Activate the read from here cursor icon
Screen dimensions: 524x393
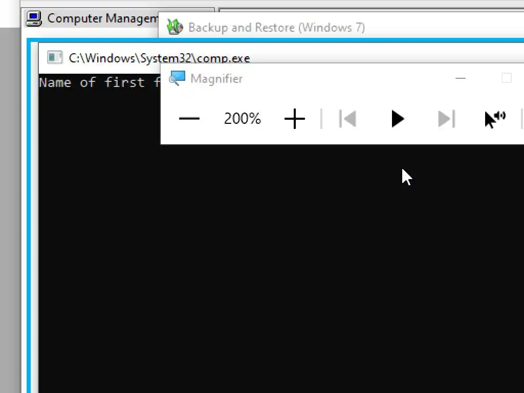point(495,119)
